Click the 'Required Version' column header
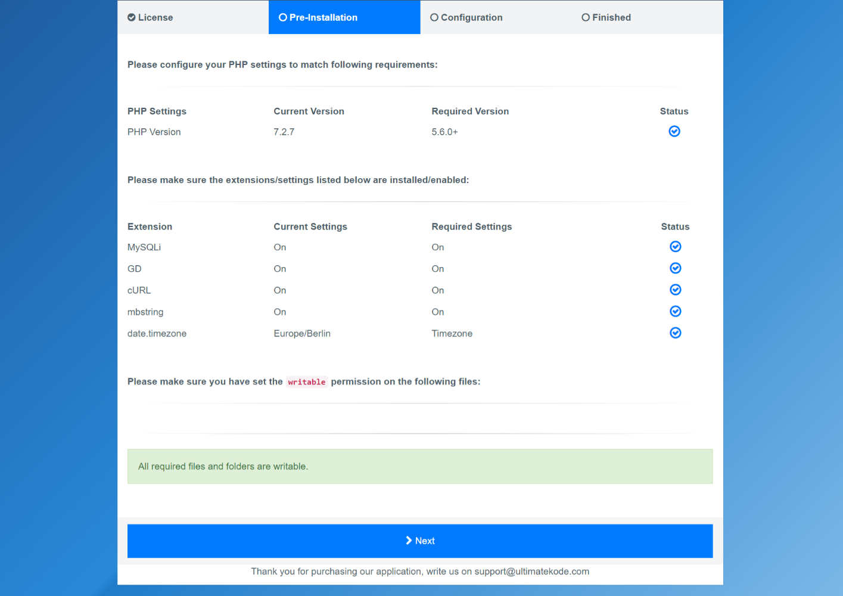 pos(471,111)
